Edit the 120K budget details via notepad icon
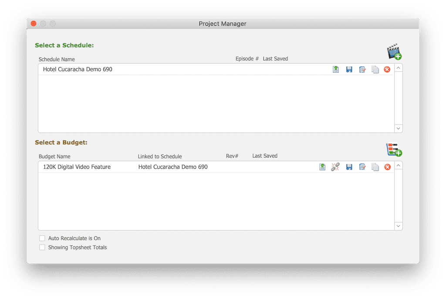 point(362,167)
